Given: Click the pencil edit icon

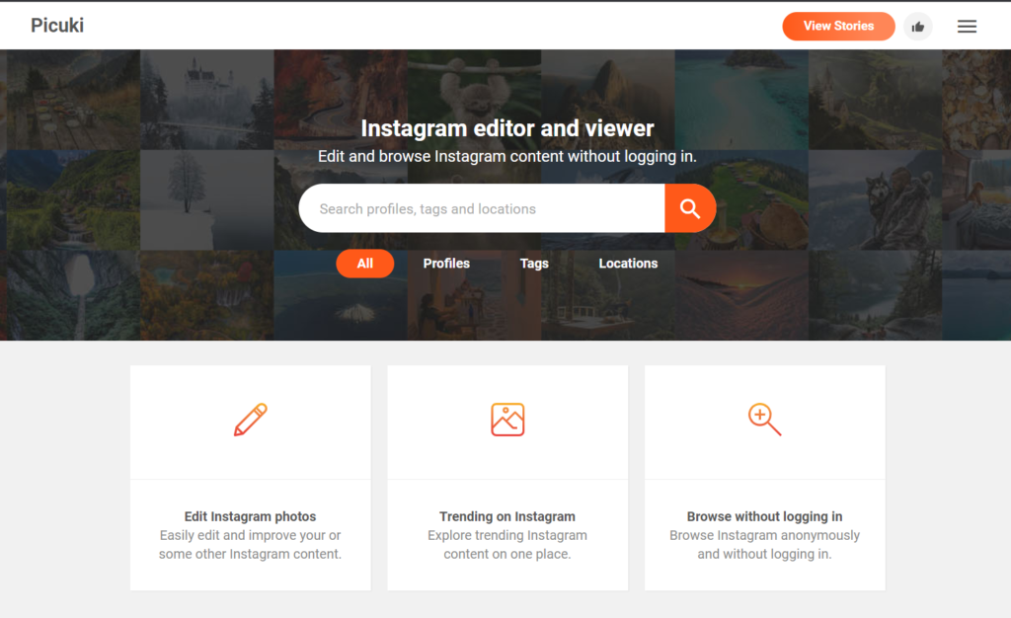Looking at the screenshot, I should (x=250, y=420).
